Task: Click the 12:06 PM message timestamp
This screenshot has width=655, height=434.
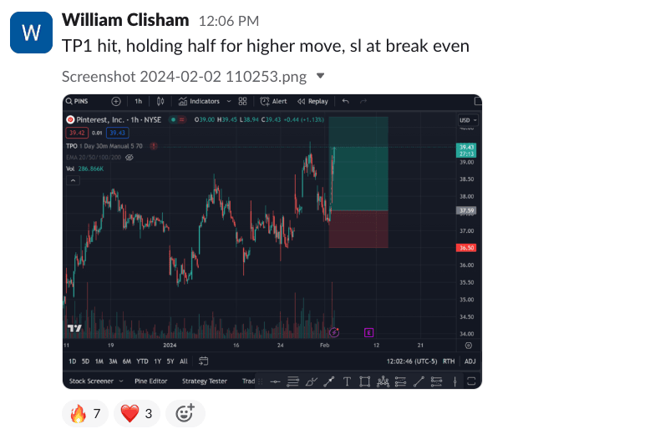Action: coord(228,21)
